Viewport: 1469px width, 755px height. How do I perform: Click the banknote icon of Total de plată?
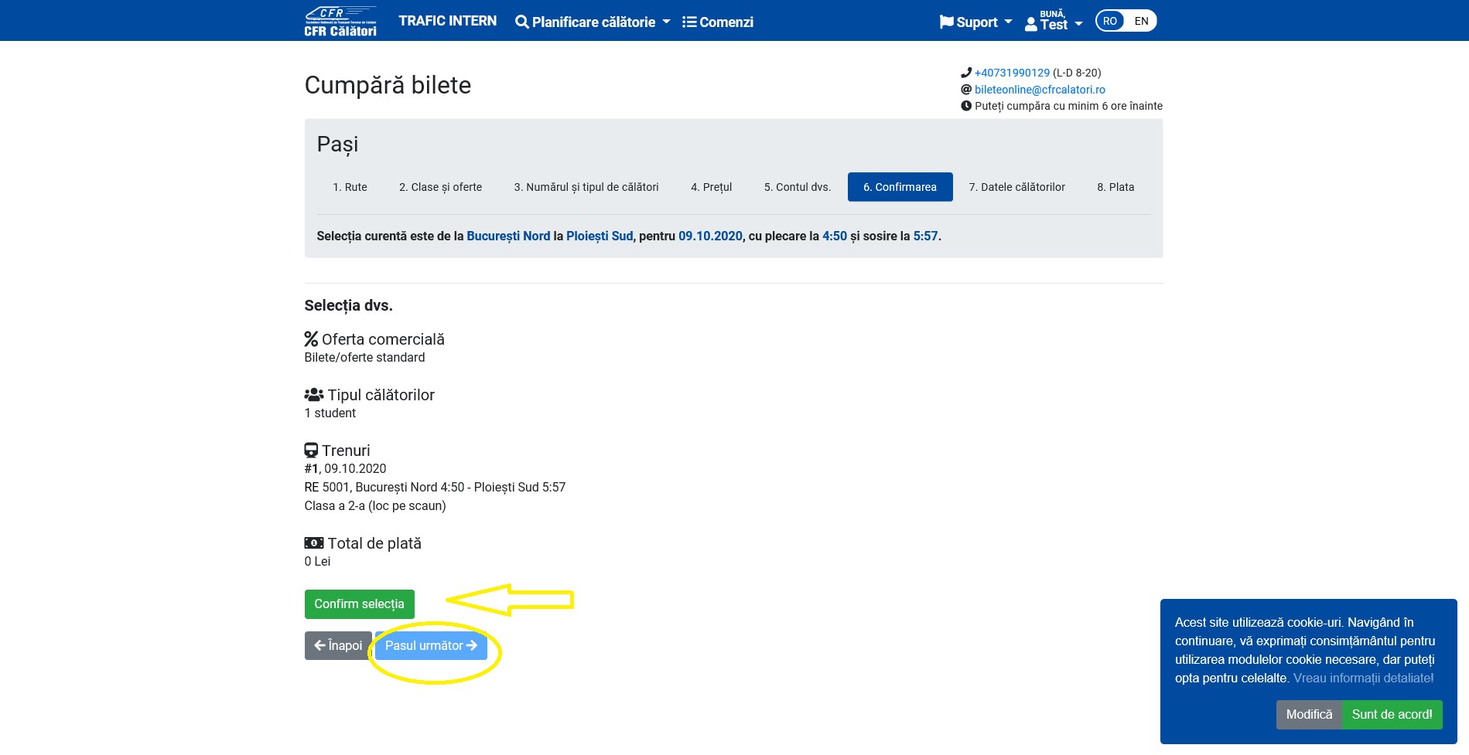[314, 543]
